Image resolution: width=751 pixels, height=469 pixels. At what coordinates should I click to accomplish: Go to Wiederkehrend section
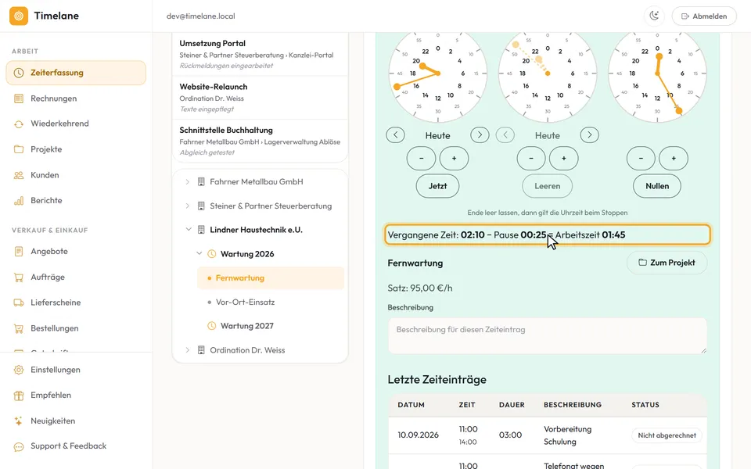coord(76,124)
